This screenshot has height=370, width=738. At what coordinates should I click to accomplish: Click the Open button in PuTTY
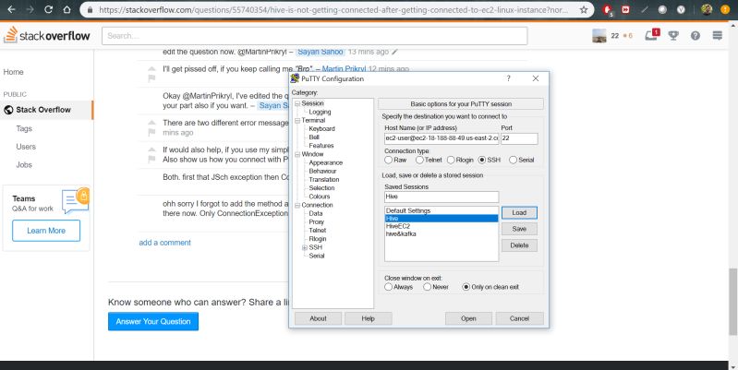pos(468,318)
